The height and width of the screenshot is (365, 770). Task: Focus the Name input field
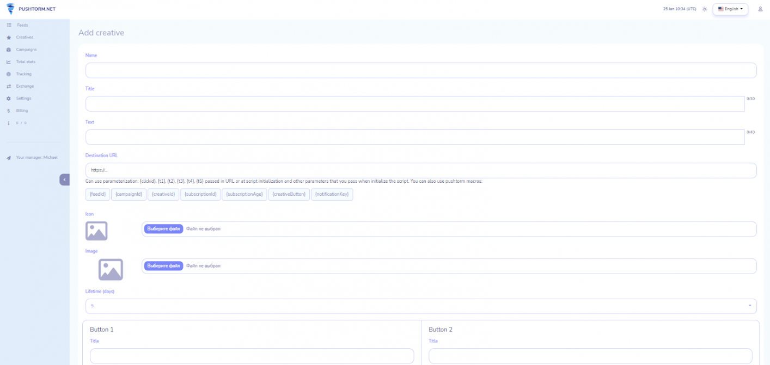click(421, 70)
